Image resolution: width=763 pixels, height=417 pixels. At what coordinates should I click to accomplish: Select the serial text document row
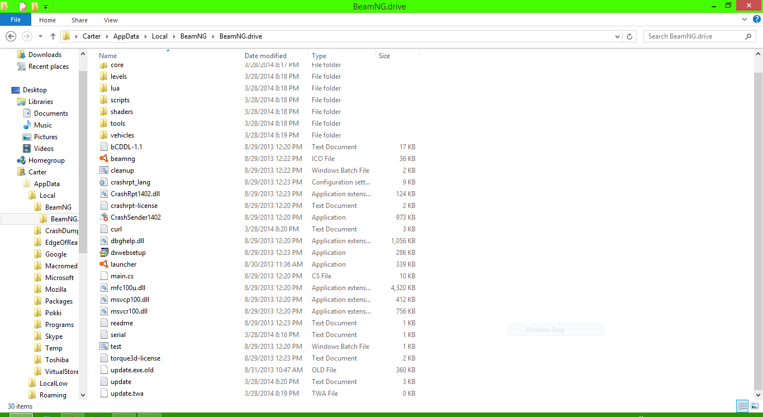point(257,335)
